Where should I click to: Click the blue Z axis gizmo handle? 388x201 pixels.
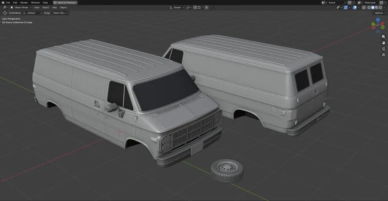[378, 19]
